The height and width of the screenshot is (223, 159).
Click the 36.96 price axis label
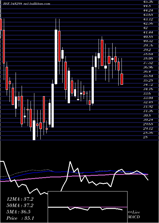148,67
